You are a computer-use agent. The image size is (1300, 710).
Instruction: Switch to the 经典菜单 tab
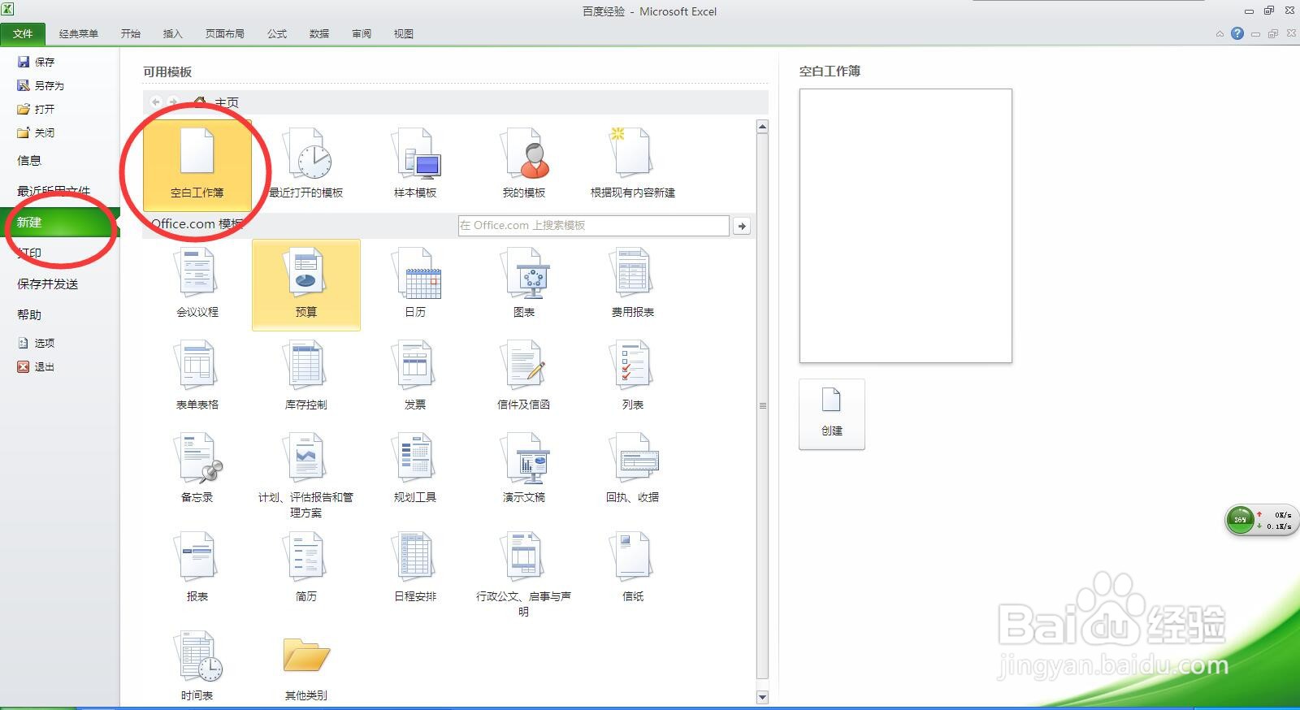pos(78,33)
